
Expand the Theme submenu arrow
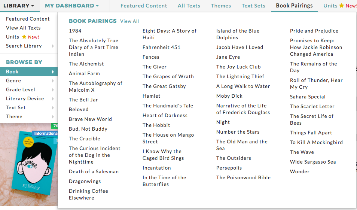pyautogui.click(x=53, y=117)
